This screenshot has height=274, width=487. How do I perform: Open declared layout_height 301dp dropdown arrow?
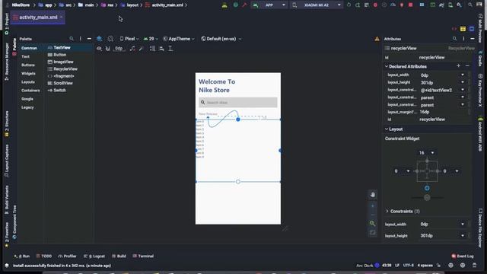pos(463,82)
